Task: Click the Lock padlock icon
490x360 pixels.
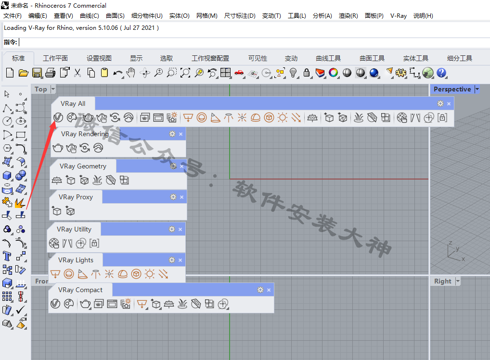Action: (x=307, y=73)
